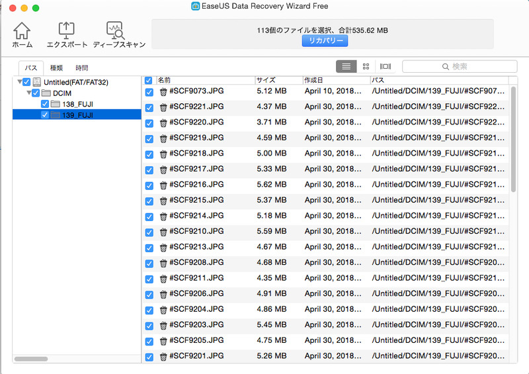This screenshot has width=529, height=374.
Task: Uncheck the #SCF9203.JPG checkbox
Action: pyautogui.click(x=149, y=326)
